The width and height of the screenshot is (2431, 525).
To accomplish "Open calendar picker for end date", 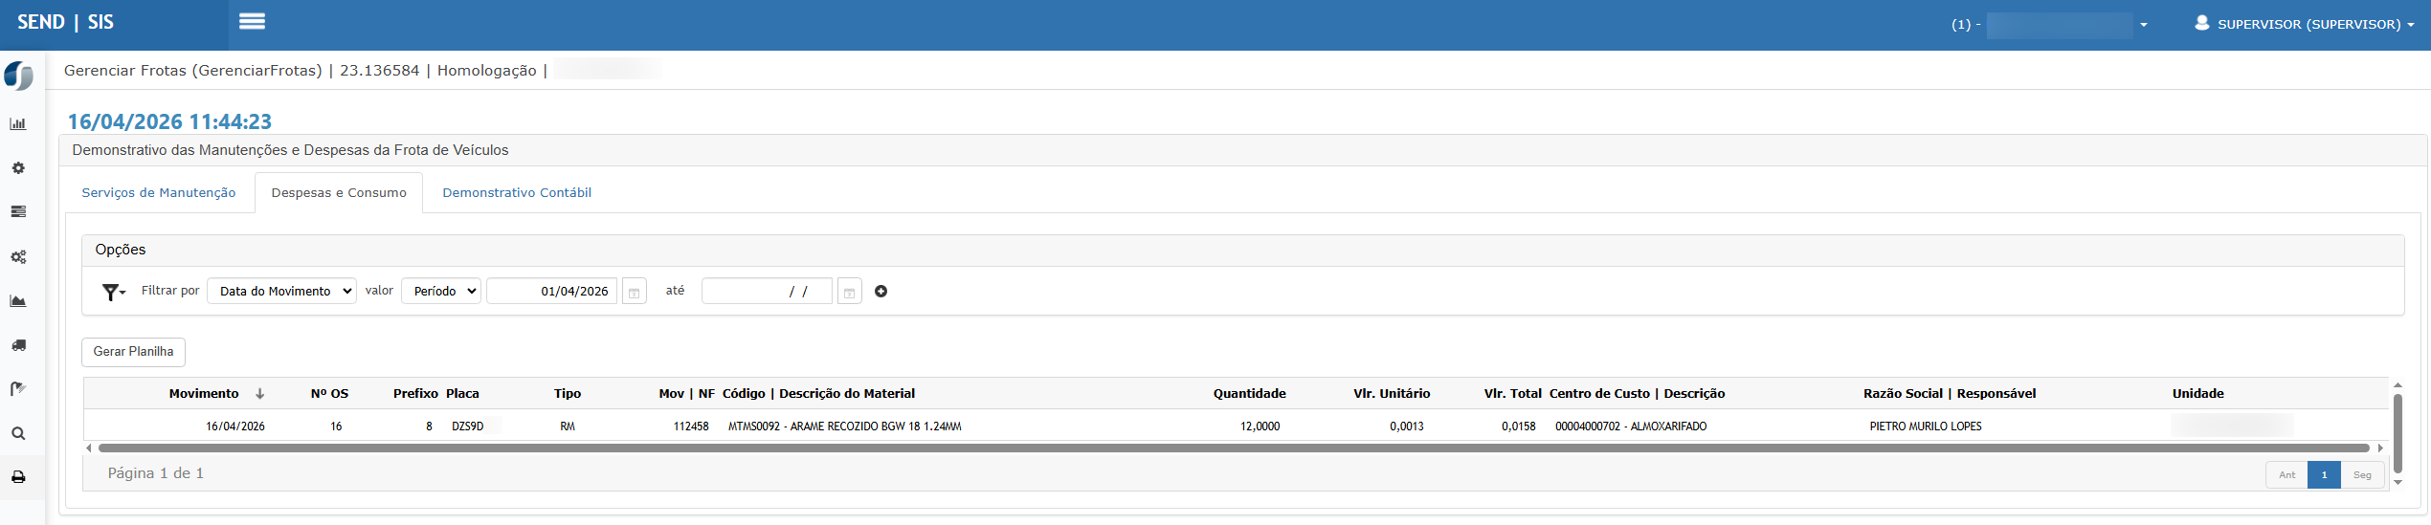I will point(849,292).
